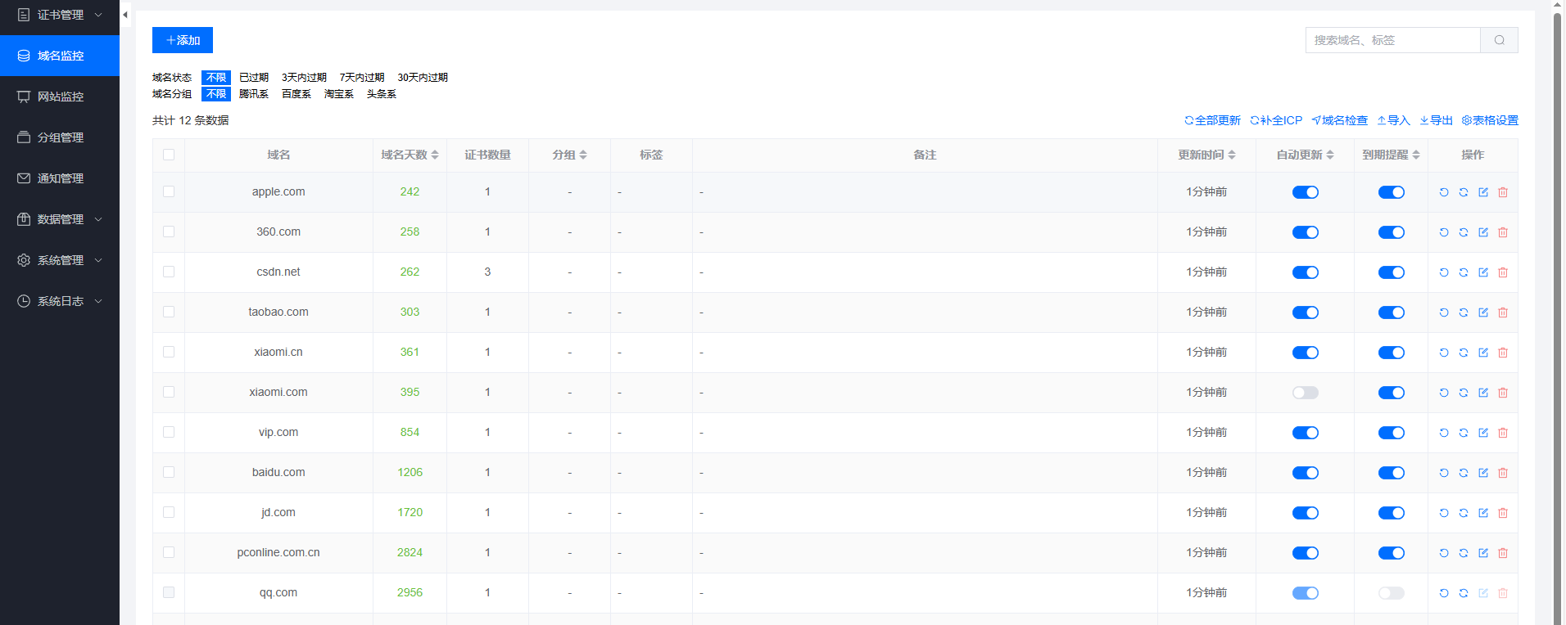Go to 网站监控 in the sidebar
Image resolution: width=1566 pixels, height=625 pixels.
60,97
